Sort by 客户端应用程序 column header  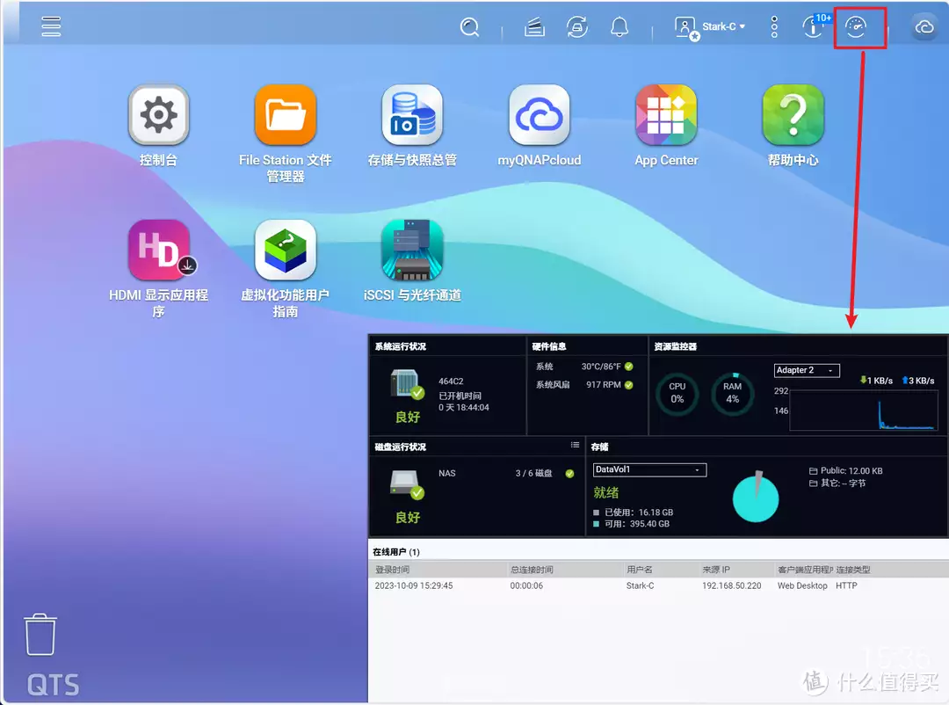[x=806, y=570]
